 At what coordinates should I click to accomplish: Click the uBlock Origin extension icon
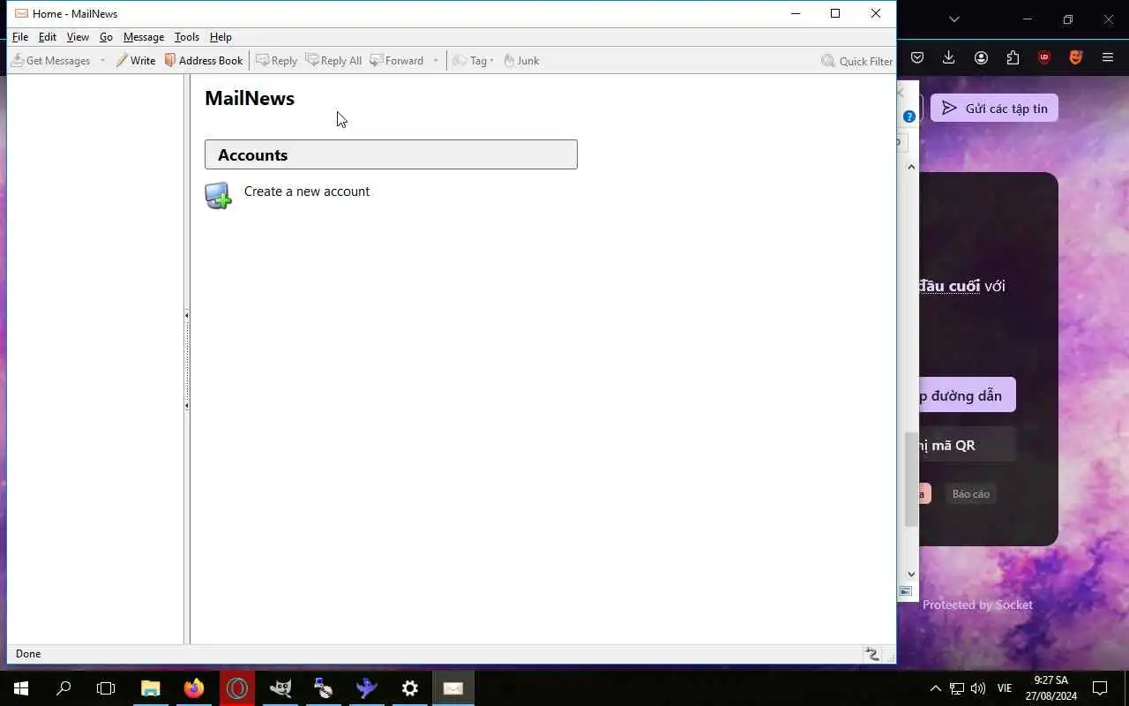tap(1044, 57)
